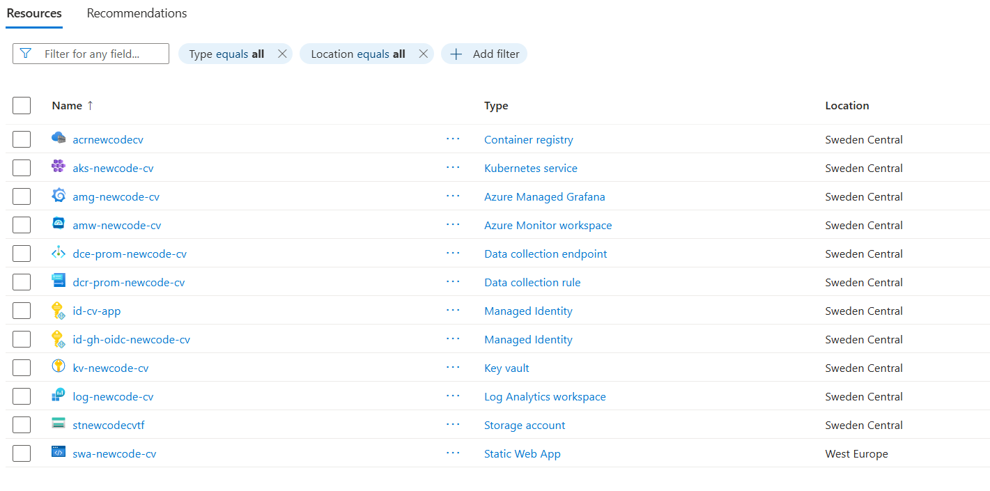Click the Static Web App type link
Screen dimensions: 990x491
(x=523, y=453)
